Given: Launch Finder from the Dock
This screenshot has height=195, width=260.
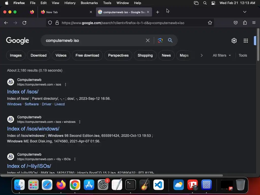Looking at the screenshot, I should tap(19, 185).
